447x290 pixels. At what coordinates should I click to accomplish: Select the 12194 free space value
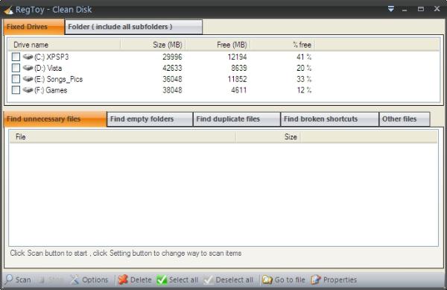pyautogui.click(x=237, y=57)
